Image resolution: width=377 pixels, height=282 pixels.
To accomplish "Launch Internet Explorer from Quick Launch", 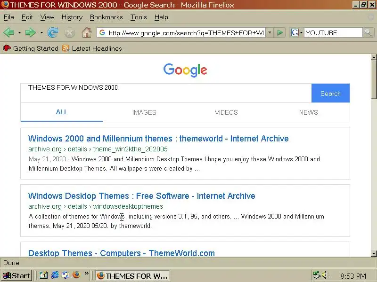I will [55, 275].
